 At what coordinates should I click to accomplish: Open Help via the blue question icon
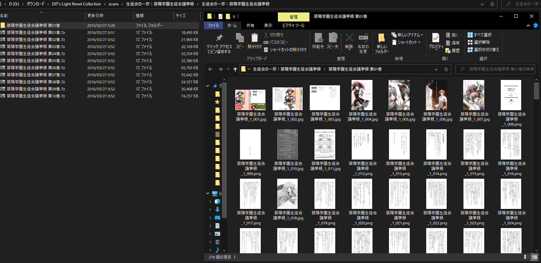click(x=536, y=26)
